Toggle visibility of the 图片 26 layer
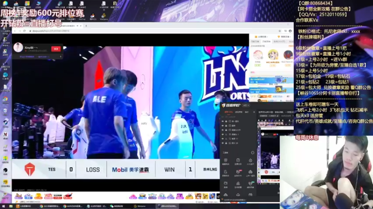373x209 pixels. pyautogui.click(x=223, y=143)
